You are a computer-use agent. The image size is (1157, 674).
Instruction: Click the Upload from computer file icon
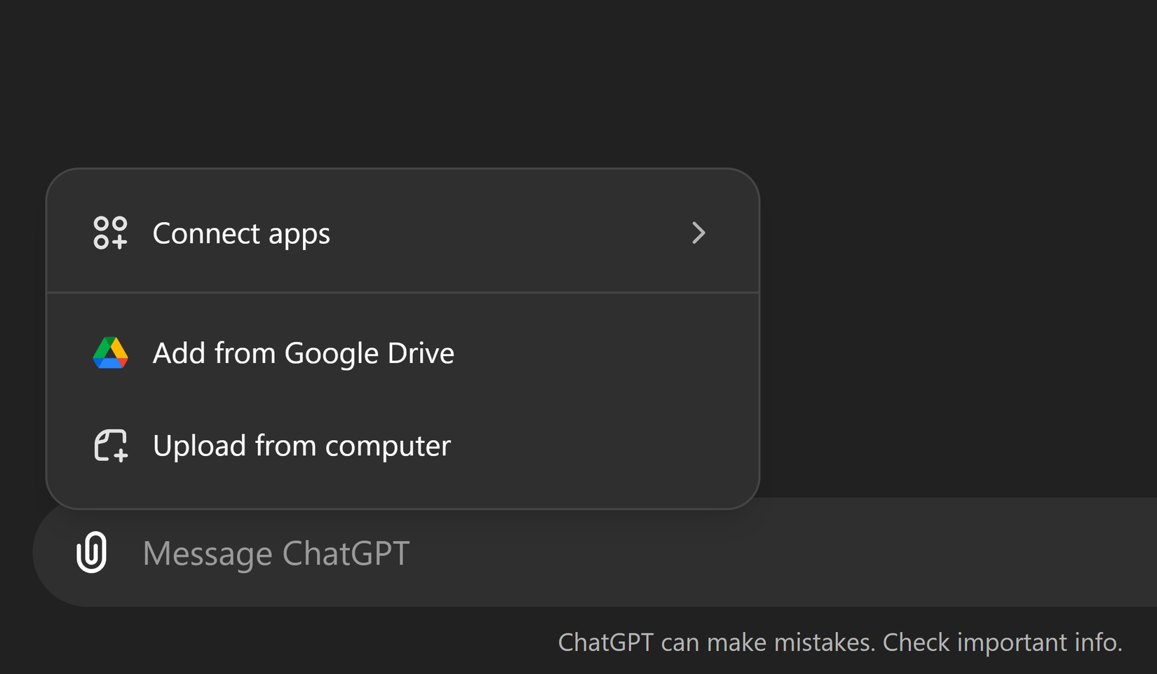coord(110,446)
